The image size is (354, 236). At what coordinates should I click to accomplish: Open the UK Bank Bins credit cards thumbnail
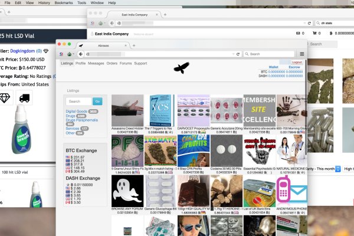tap(260, 191)
